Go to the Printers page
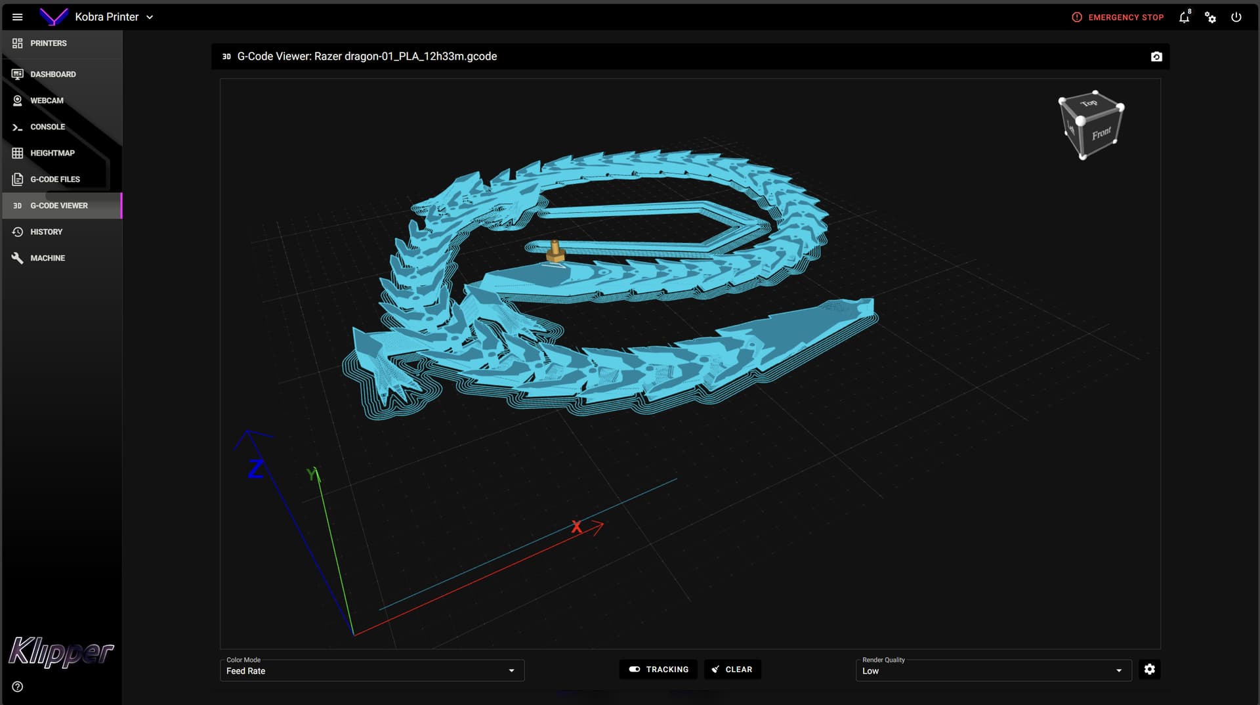The height and width of the screenshot is (705, 1260). click(x=62, y=43)
